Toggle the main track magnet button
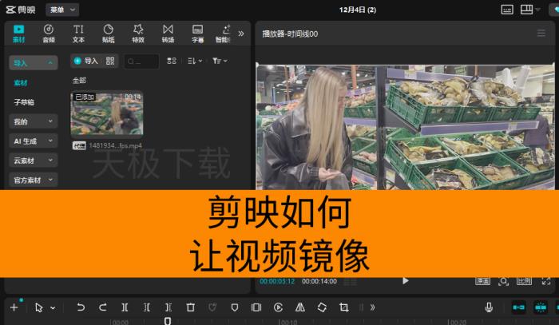Image resolution: width=559 pixels, height=325 pixels. (518, 307)
